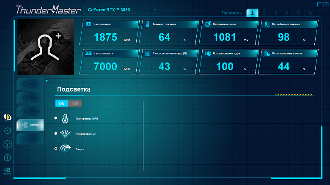Click the 98 % power consumption value

click(284, 37)
